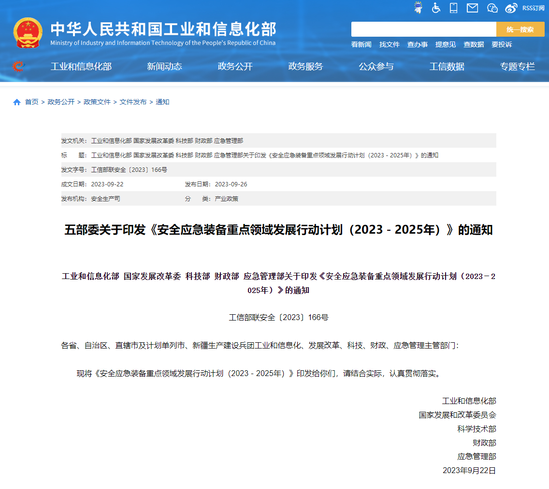Click the envelope mail icon
Viewport: 549px width, 489px height.
point(472,8)
